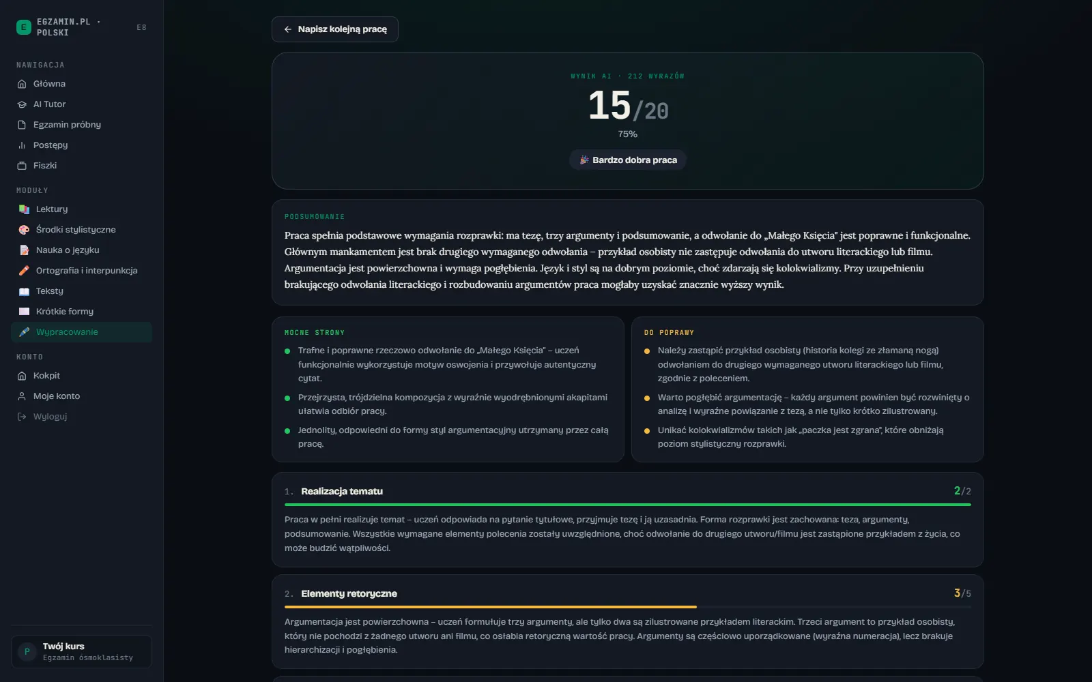
Task: Open the Moje konto link
Action: (81, 396)
